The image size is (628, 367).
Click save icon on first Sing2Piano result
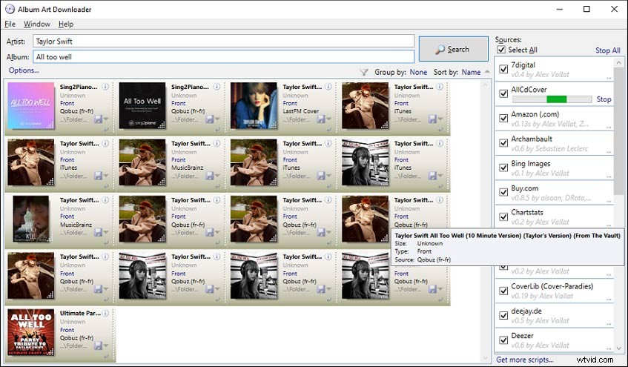point(96,119)
